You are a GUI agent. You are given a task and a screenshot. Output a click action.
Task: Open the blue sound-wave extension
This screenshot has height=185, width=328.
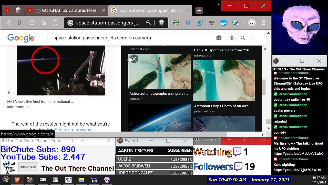pos(188,23)
